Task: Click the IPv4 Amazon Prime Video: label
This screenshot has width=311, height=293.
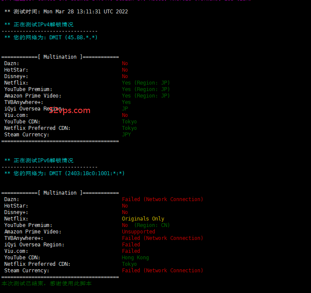Action: pyautogui.click(x=33, y=95)
